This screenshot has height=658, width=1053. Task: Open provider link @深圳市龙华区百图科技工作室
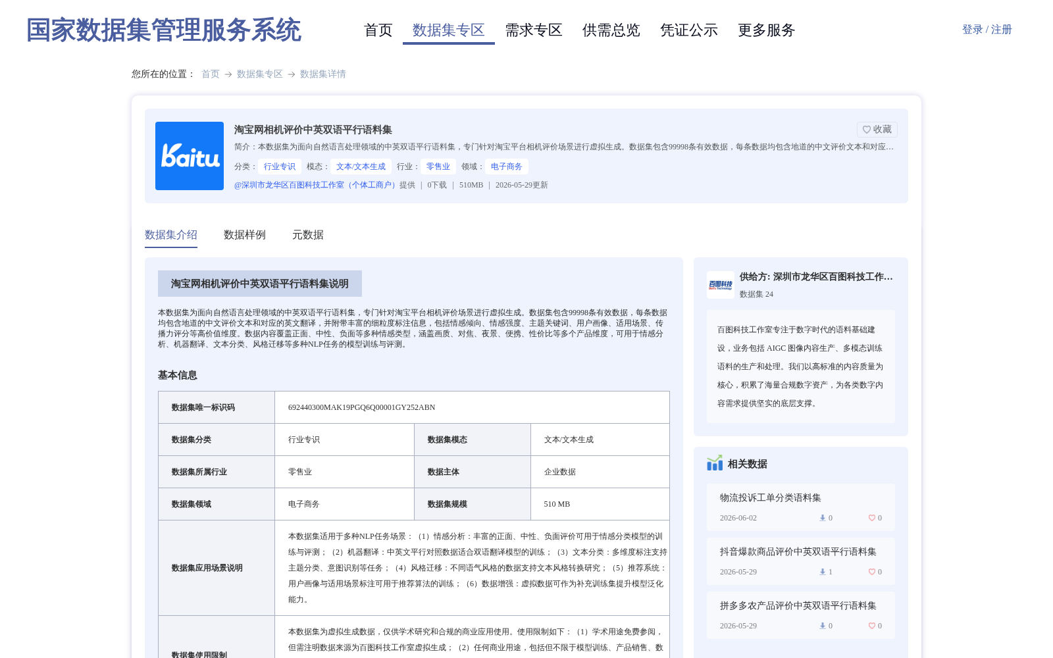click(317, 185)
